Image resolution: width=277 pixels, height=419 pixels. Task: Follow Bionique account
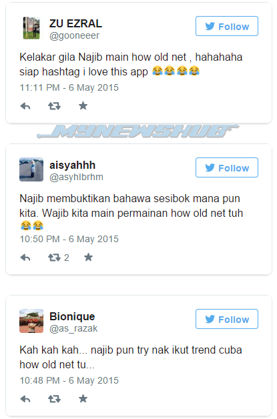pos(227,319)
